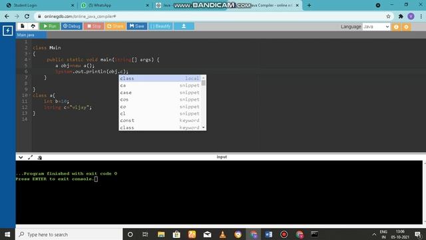Screen dimensions: 426x240
Task: Open a new browser tab
Action: (x=309, y=5)
